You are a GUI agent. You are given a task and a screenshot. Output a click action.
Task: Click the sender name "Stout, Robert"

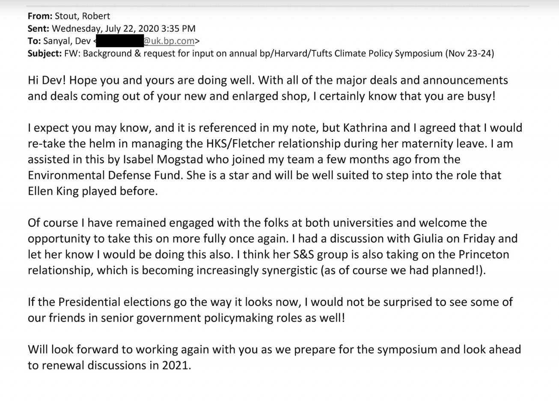pyautogui.click(x=82, y=16)
